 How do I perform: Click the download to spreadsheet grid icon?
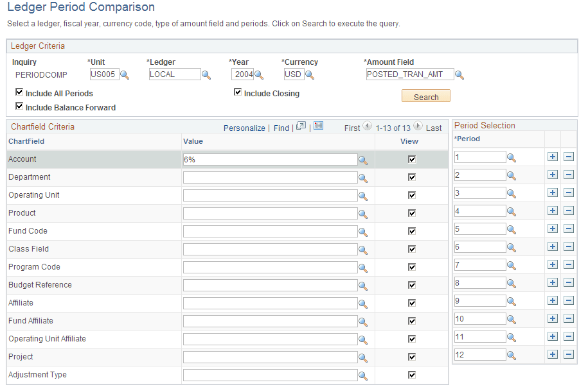click(318, 126)
